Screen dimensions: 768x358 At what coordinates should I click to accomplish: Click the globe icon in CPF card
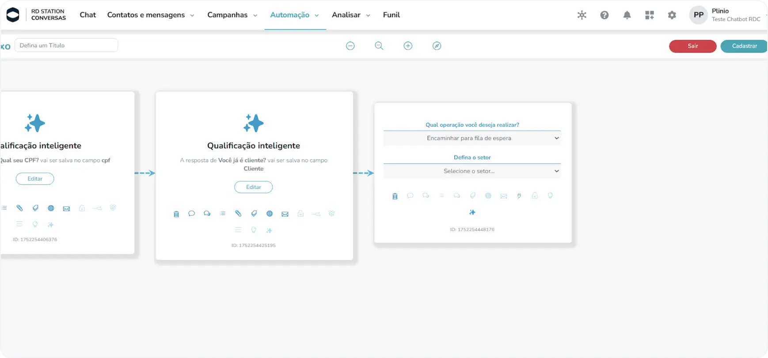tap(51, 208)
